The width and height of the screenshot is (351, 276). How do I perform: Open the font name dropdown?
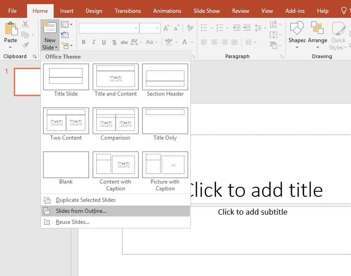point(136,28)
